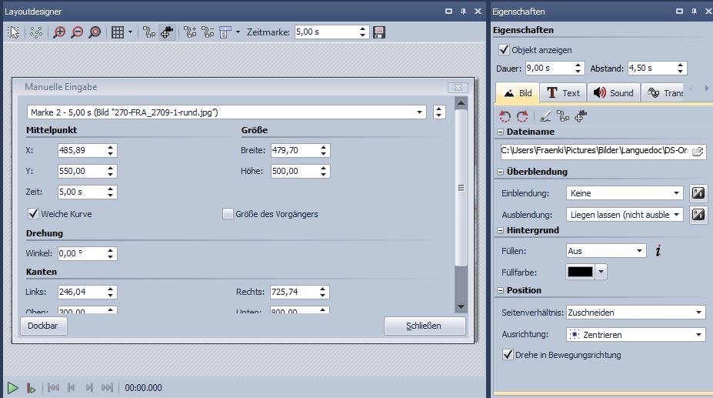Open the Marke 2 marker dropdown
Image resolution: width=713 pixels, height=398 pixels.
pos(420,112)
